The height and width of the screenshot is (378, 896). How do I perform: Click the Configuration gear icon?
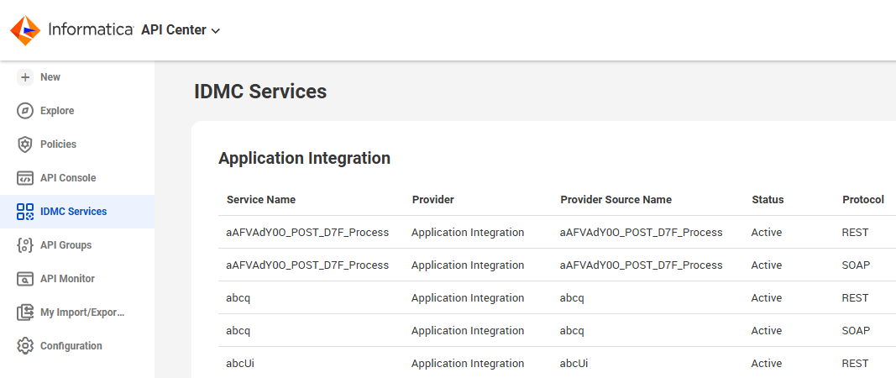tap(25, 346)
